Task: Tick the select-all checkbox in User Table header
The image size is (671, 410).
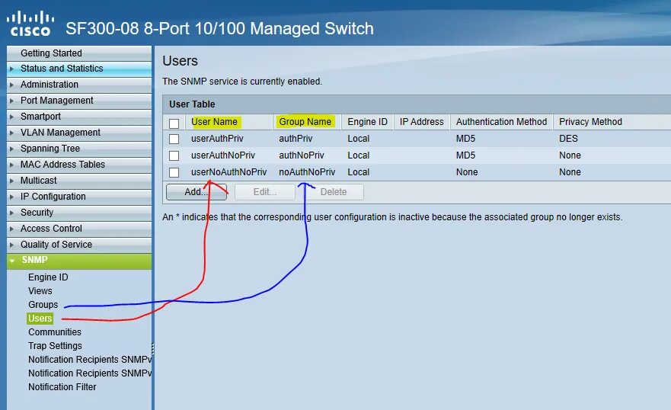Action: pos(174,123)
